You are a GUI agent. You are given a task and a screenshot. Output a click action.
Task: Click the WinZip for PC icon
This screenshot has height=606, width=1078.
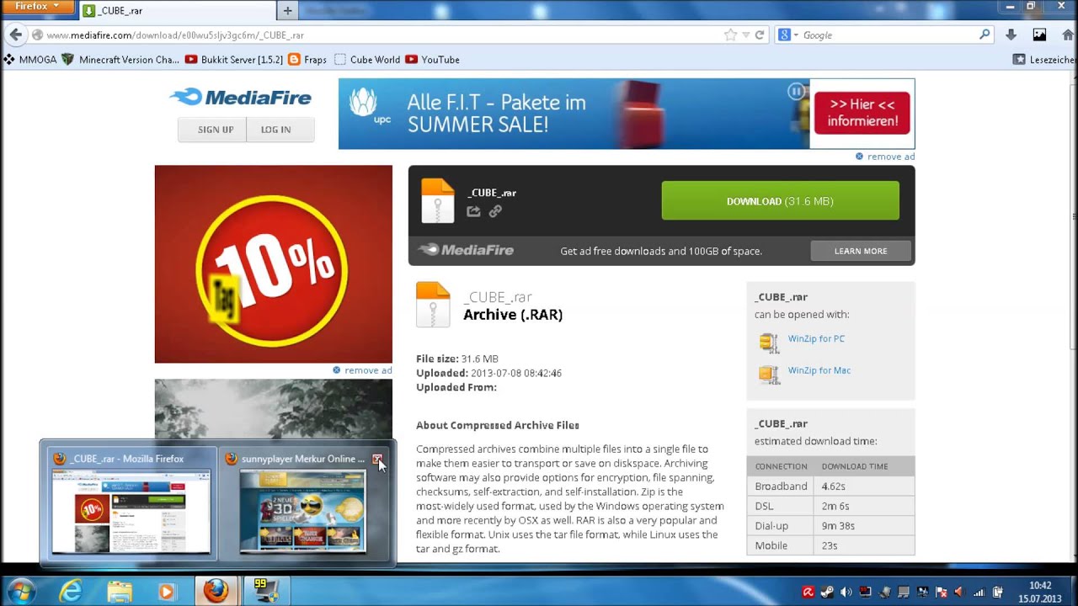click(768, 342)
